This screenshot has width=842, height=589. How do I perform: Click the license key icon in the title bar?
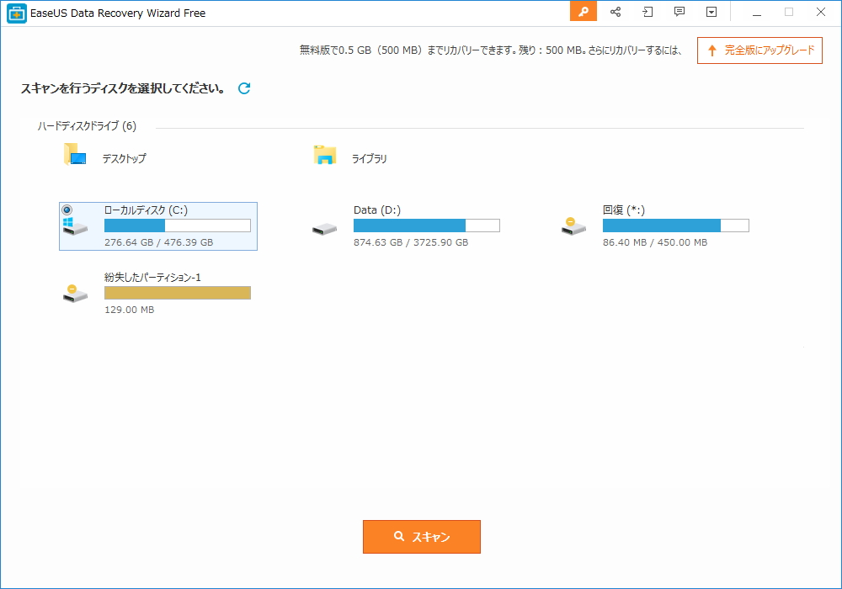[583, 12]
